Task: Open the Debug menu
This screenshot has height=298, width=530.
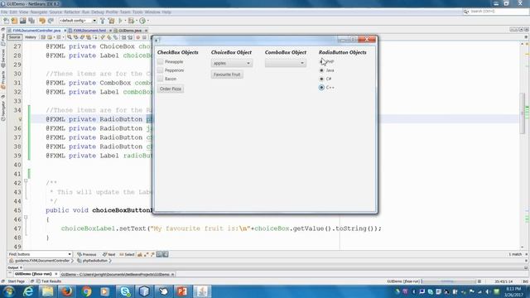Action: pos(98,12)
